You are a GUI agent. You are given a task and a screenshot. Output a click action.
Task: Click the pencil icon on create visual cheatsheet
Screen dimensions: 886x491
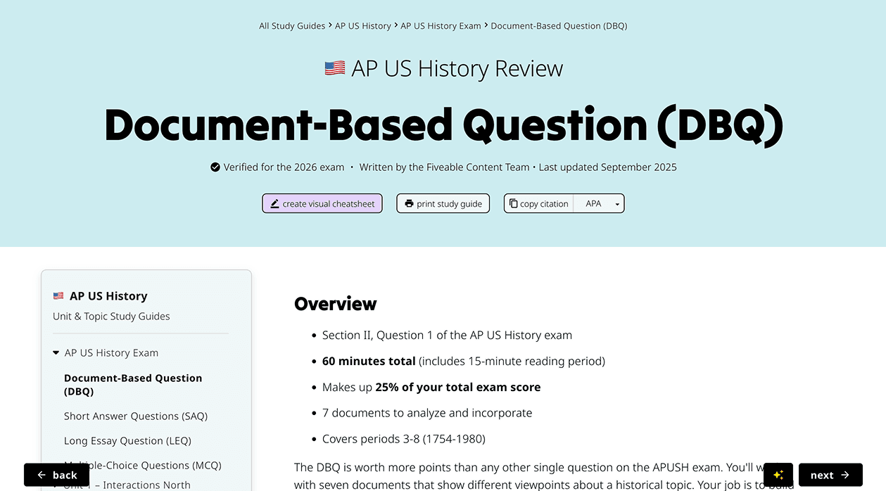(274, 204)
